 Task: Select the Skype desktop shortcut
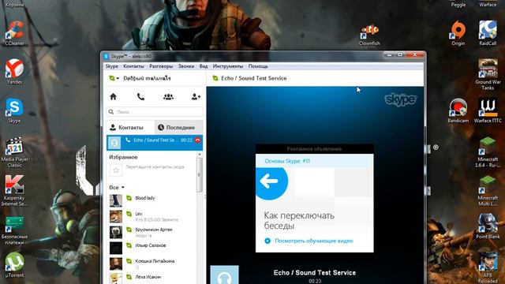[14, 110]
